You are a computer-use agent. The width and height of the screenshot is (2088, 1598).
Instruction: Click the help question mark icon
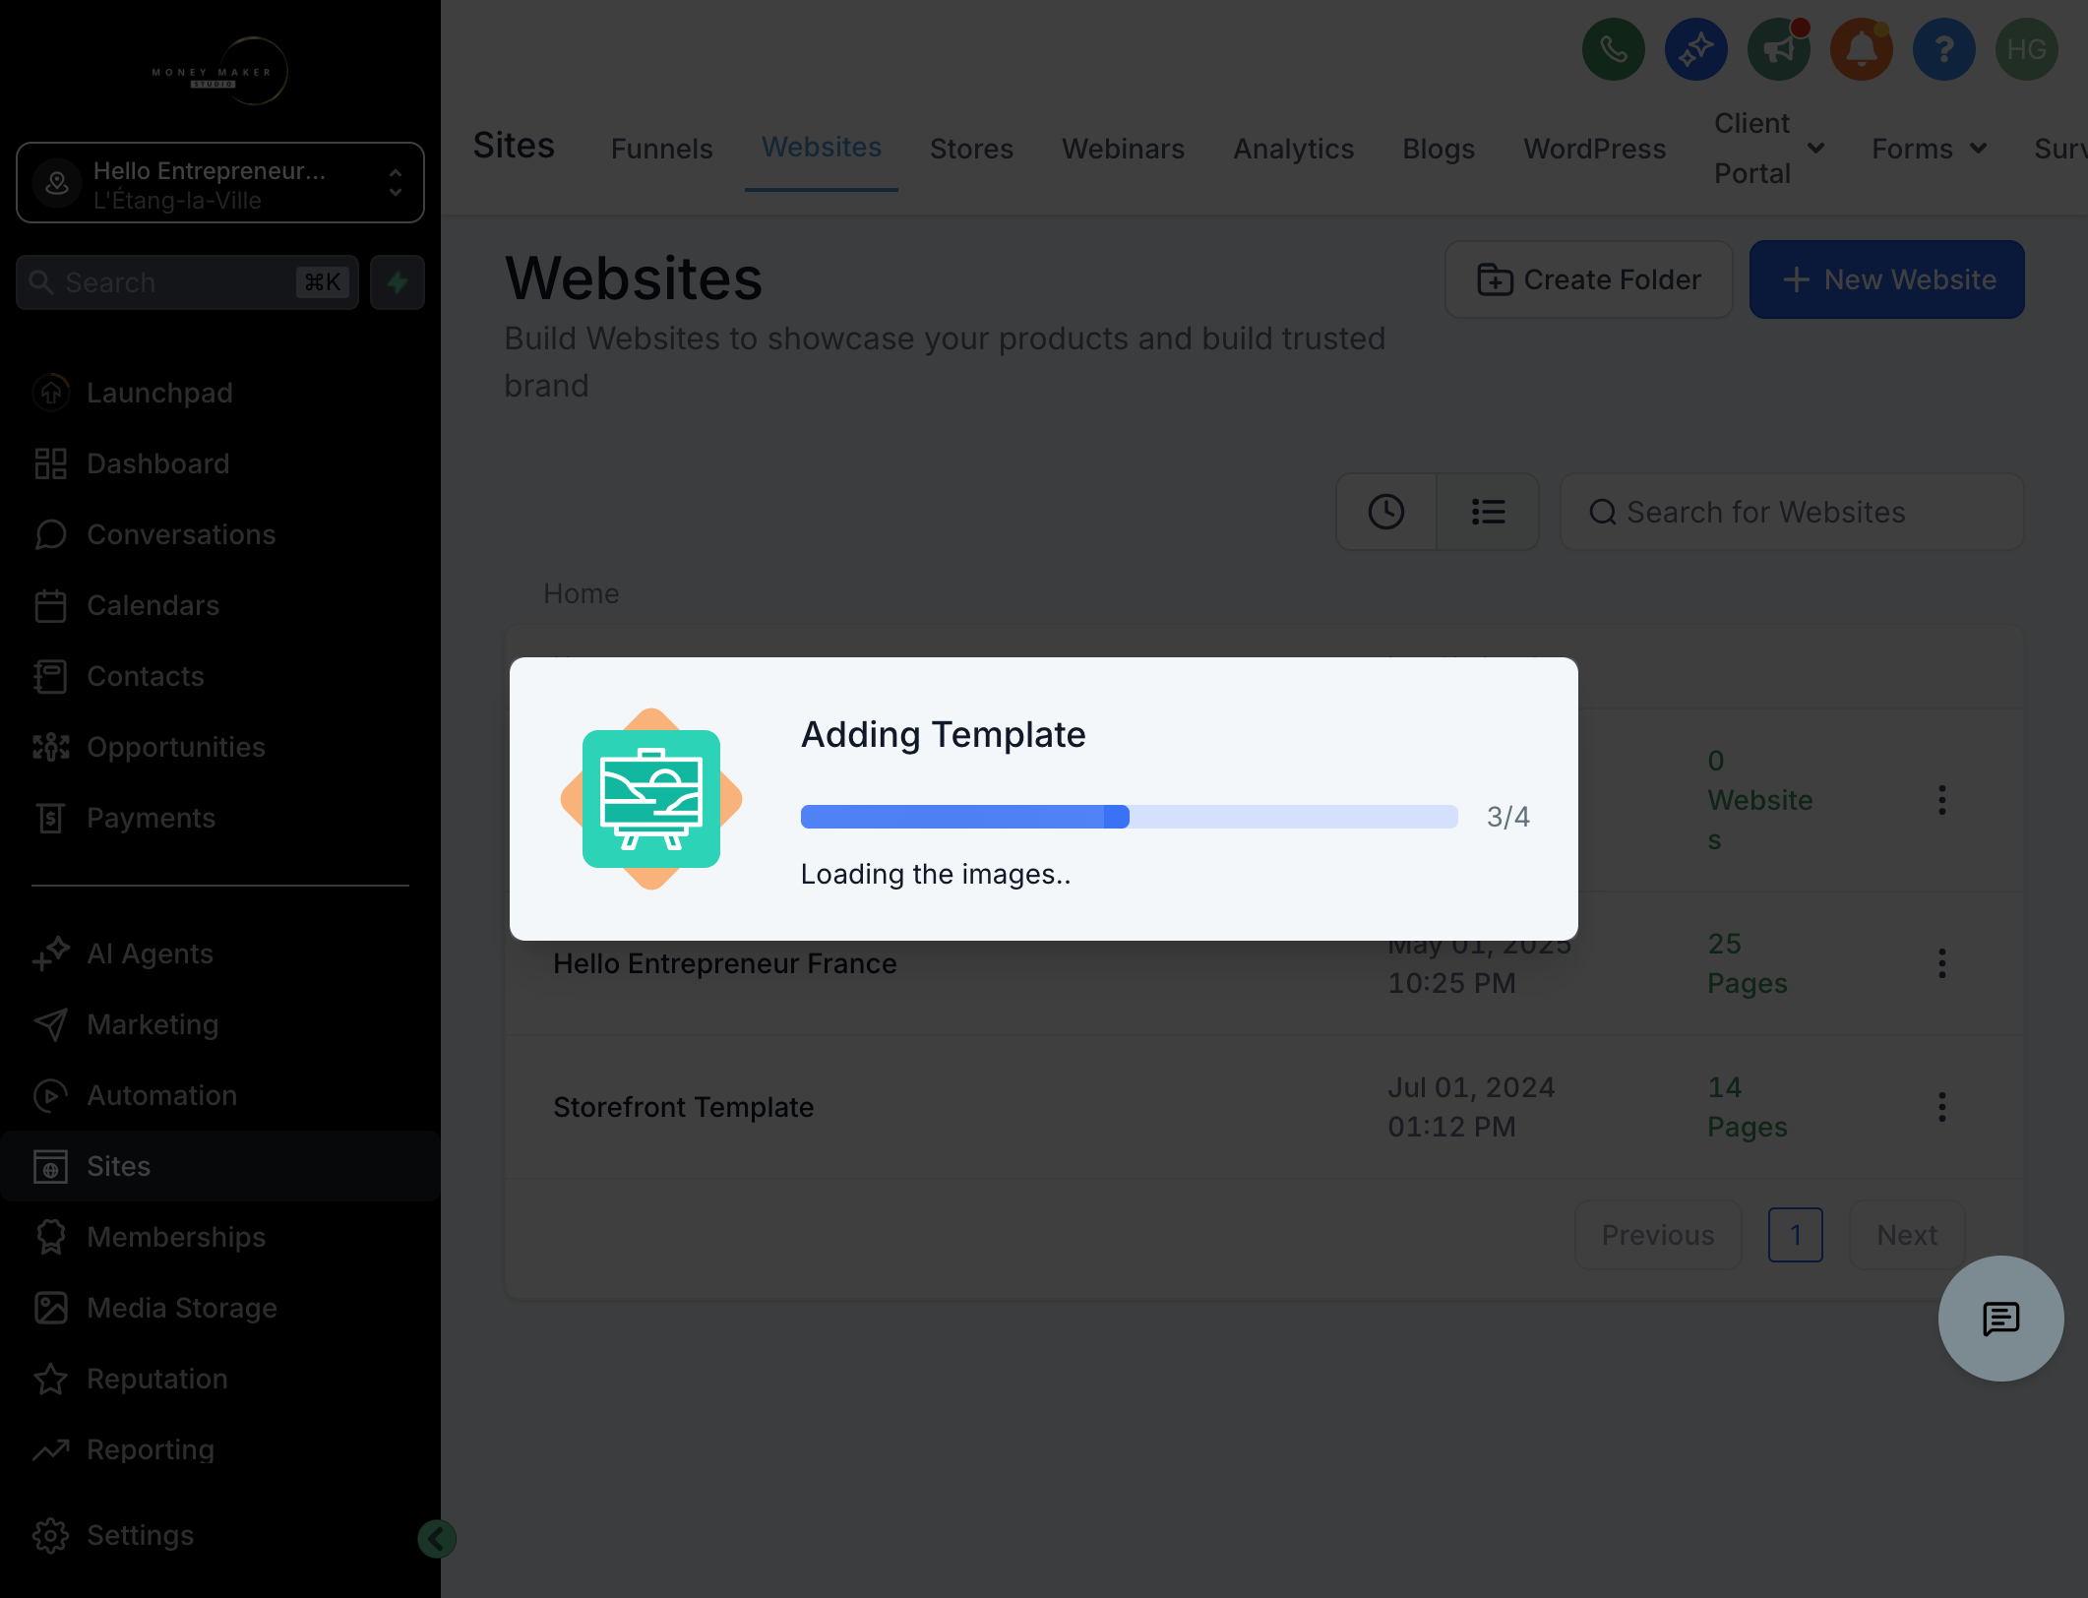pos(1943,49)
